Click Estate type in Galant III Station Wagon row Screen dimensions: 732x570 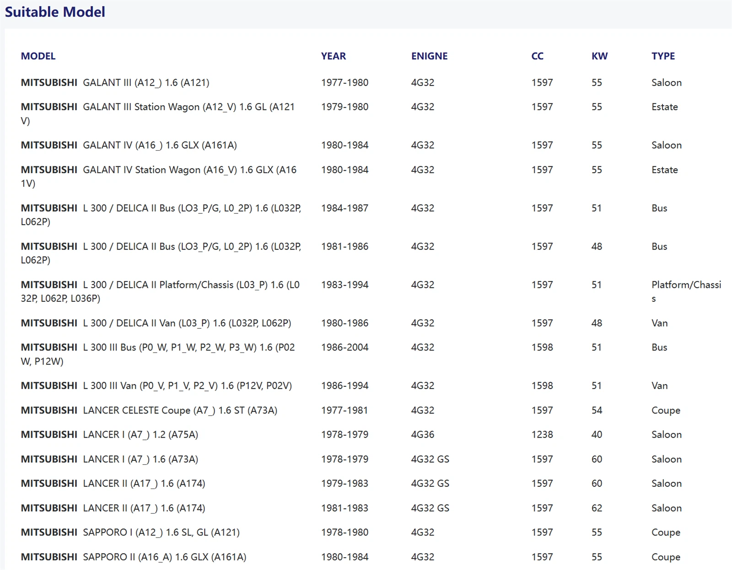pyautogui.click(x=665, y=107)
